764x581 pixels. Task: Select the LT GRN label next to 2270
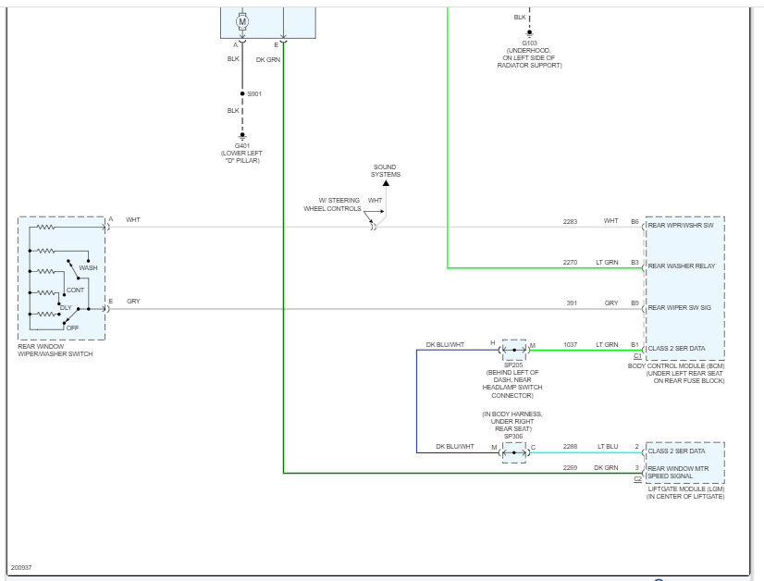607,262
